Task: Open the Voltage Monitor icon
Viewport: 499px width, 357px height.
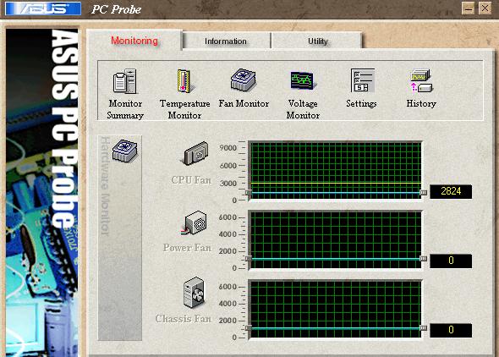Action: point(302,80)
